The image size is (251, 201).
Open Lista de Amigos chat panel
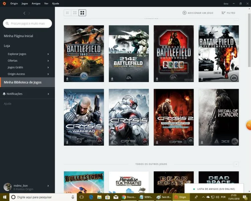click(214, 189)
